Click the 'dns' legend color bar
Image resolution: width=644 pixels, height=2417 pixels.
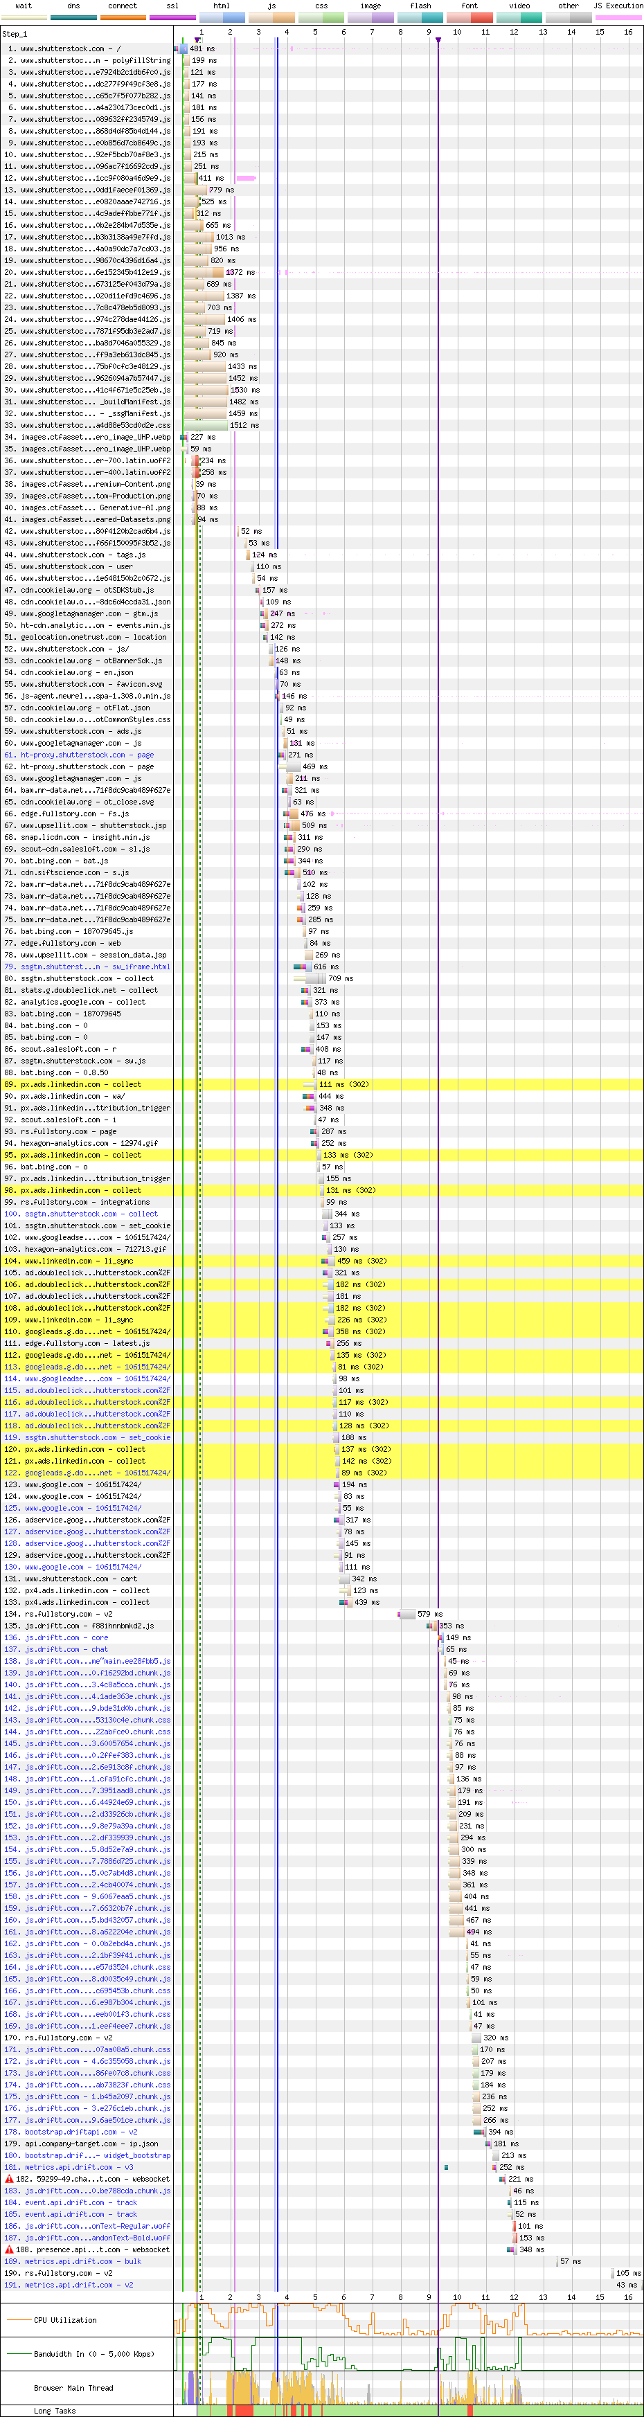pyautogui.click(x=73, y=17)
